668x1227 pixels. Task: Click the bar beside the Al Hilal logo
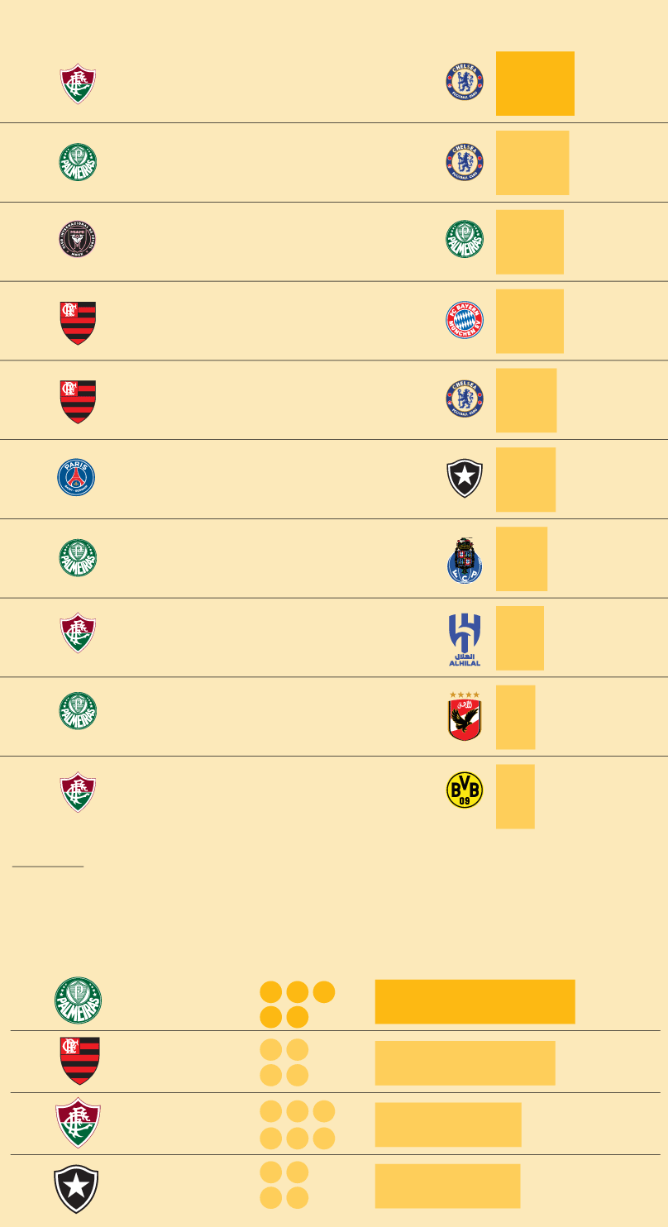(x=520, y=637)
